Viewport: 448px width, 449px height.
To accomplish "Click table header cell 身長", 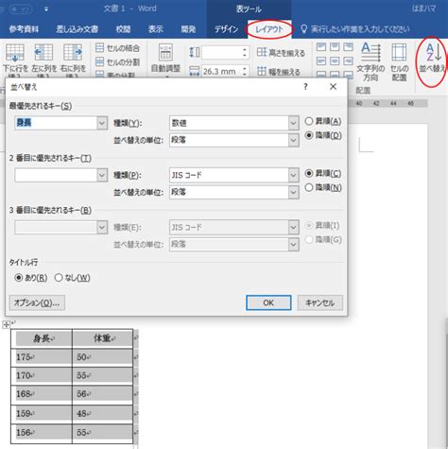I will 42,338.
